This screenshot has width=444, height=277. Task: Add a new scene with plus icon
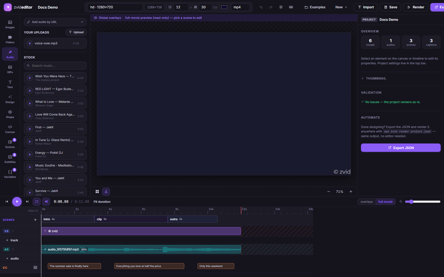pos(35,220)
